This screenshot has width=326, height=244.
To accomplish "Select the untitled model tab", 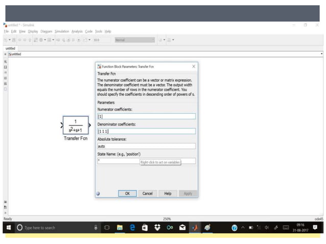I will coord(10,48).
